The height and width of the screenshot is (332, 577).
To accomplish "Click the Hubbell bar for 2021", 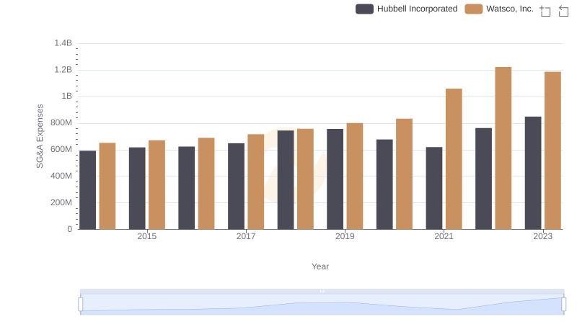I will 434,188.
